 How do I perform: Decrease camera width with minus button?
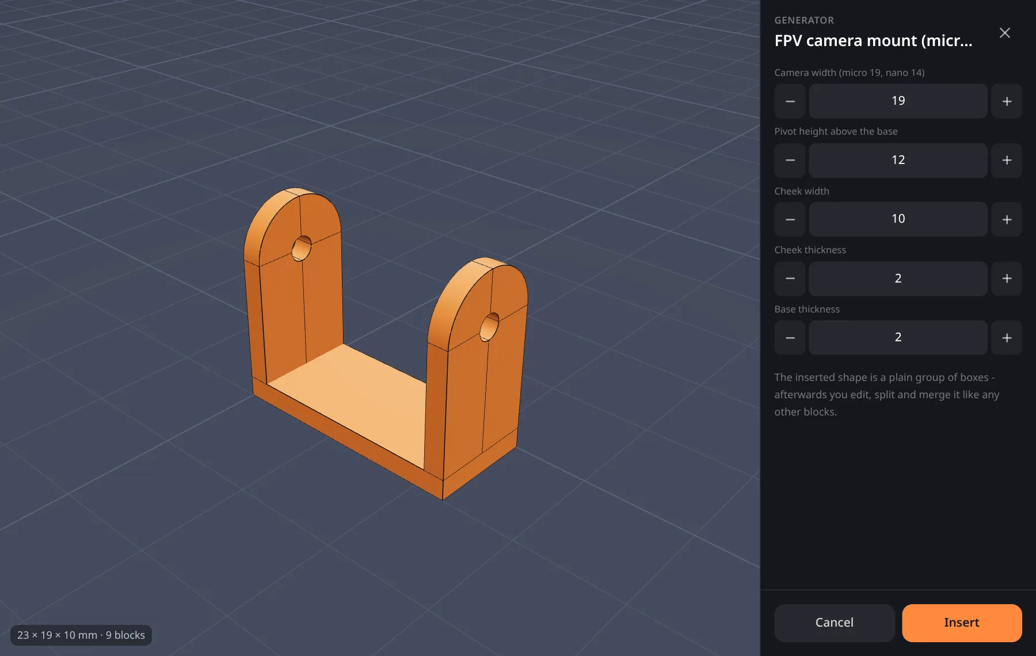point(790,101)
